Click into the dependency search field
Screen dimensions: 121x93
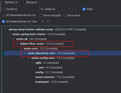(56, 9)
